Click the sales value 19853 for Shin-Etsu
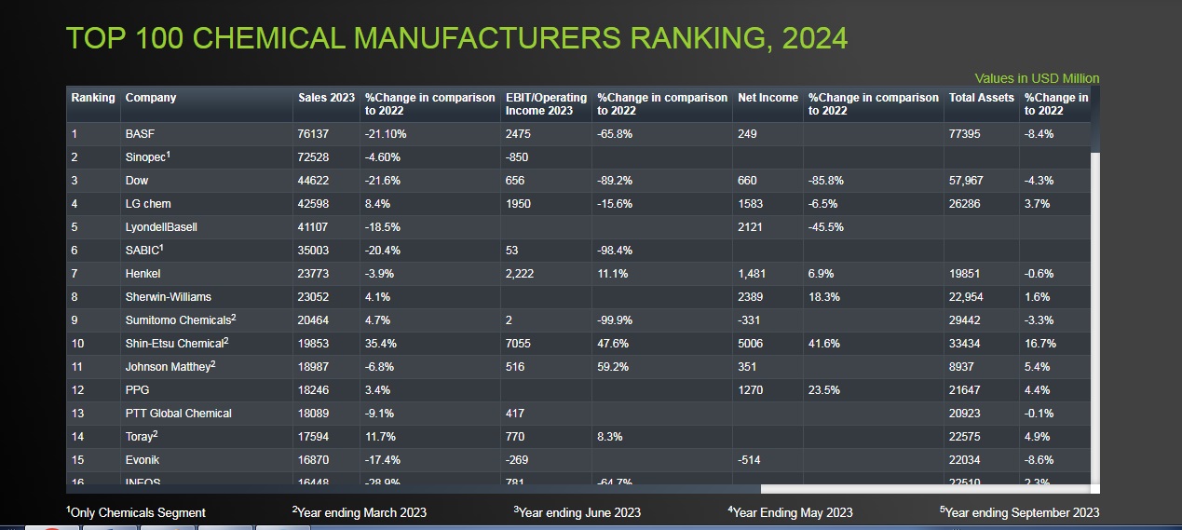1182x530 pixels. pos(314,344)
